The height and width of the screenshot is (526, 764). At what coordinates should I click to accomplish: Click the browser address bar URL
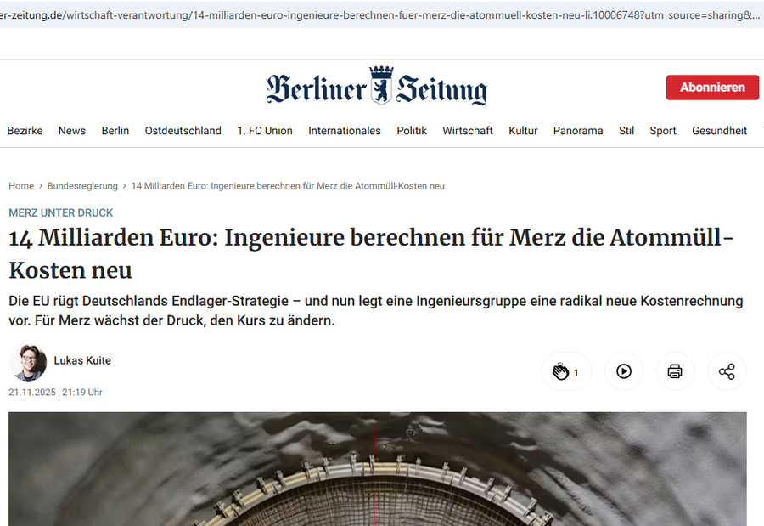[x=365, y=13]
